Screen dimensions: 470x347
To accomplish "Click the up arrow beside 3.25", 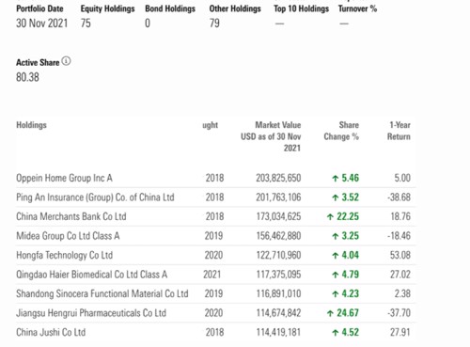I will [336, 236].
